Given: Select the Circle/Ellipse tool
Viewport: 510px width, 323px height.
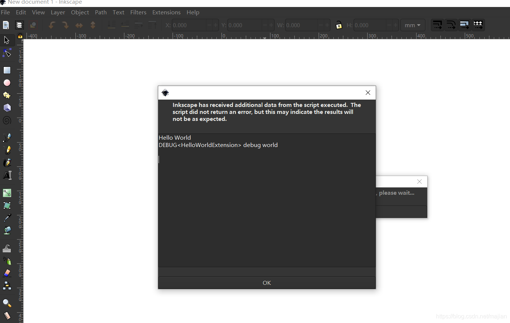Looking at the screenshot, I should coord(7,83).
